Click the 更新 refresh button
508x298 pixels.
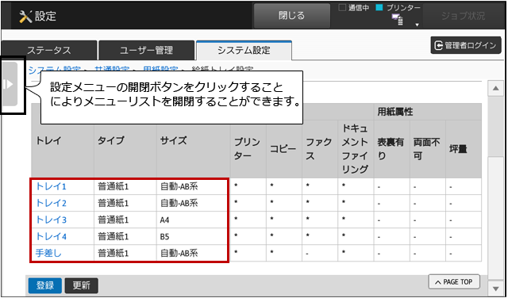tap(81, 285)
